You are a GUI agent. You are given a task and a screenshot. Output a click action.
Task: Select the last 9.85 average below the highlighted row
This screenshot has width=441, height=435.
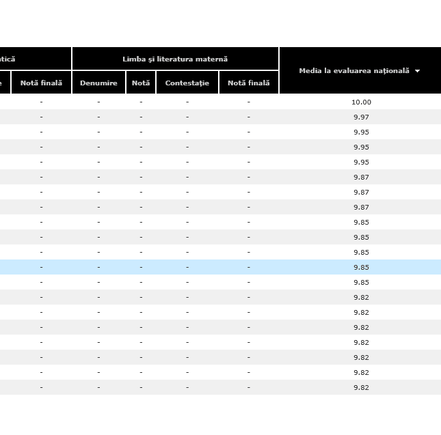tap(361, 283)
